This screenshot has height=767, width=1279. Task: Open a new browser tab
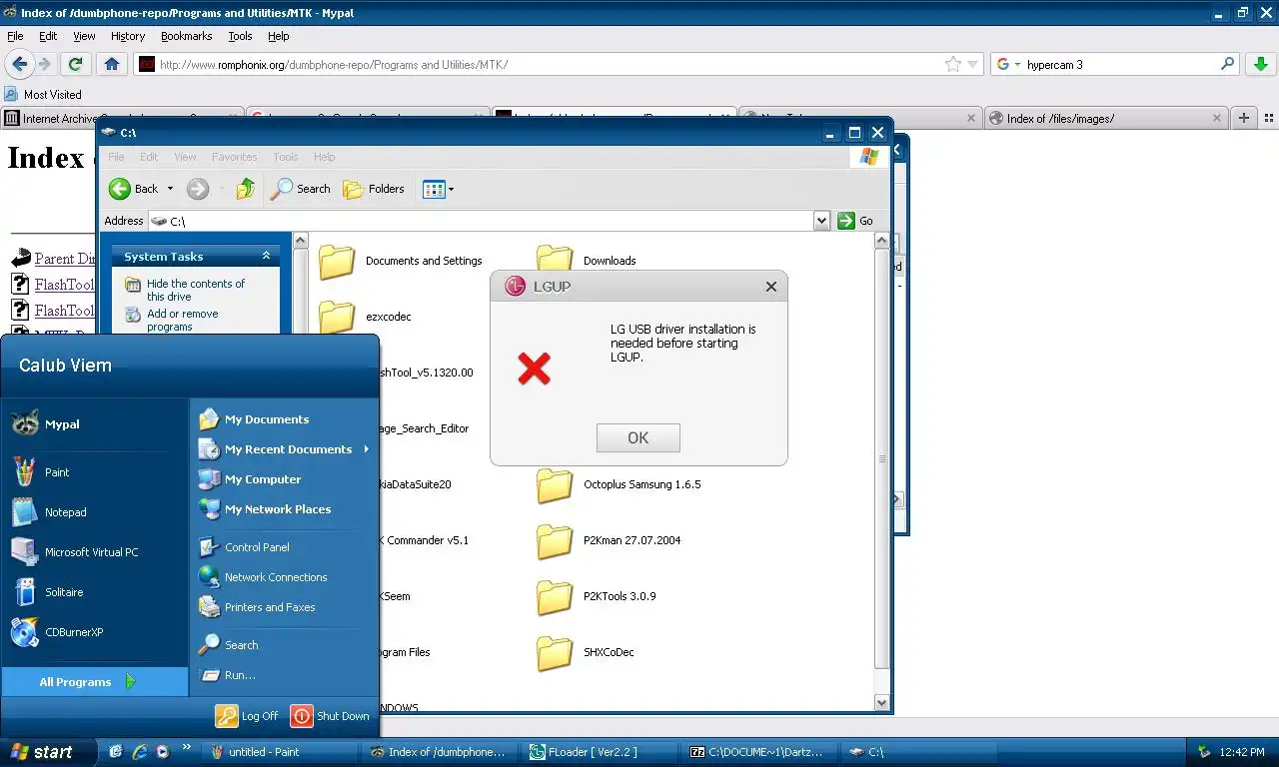tap(1243, 118)
